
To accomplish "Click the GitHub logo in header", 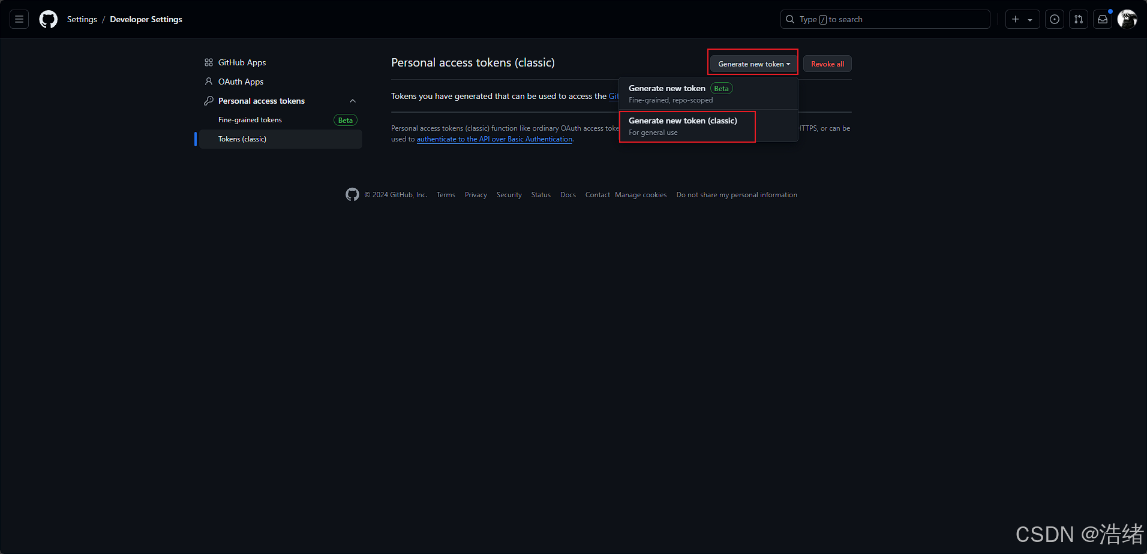I will [x=49, y=19].
